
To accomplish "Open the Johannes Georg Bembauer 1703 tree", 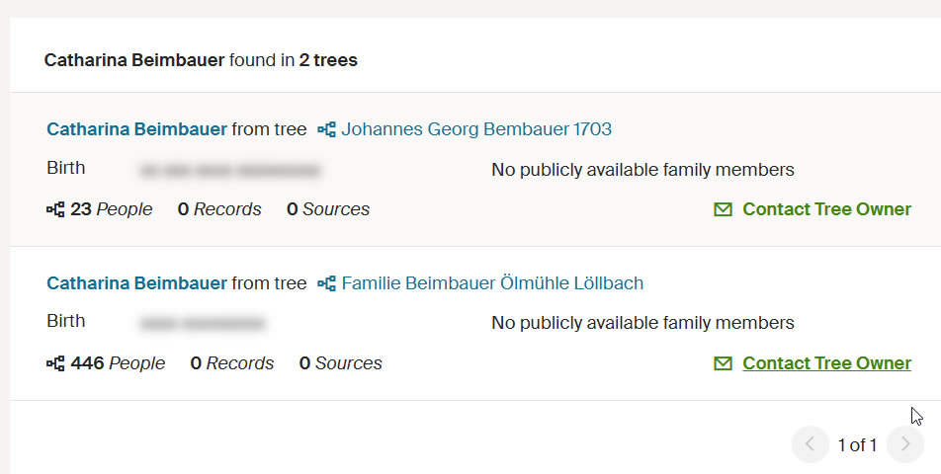I will 476,129.
